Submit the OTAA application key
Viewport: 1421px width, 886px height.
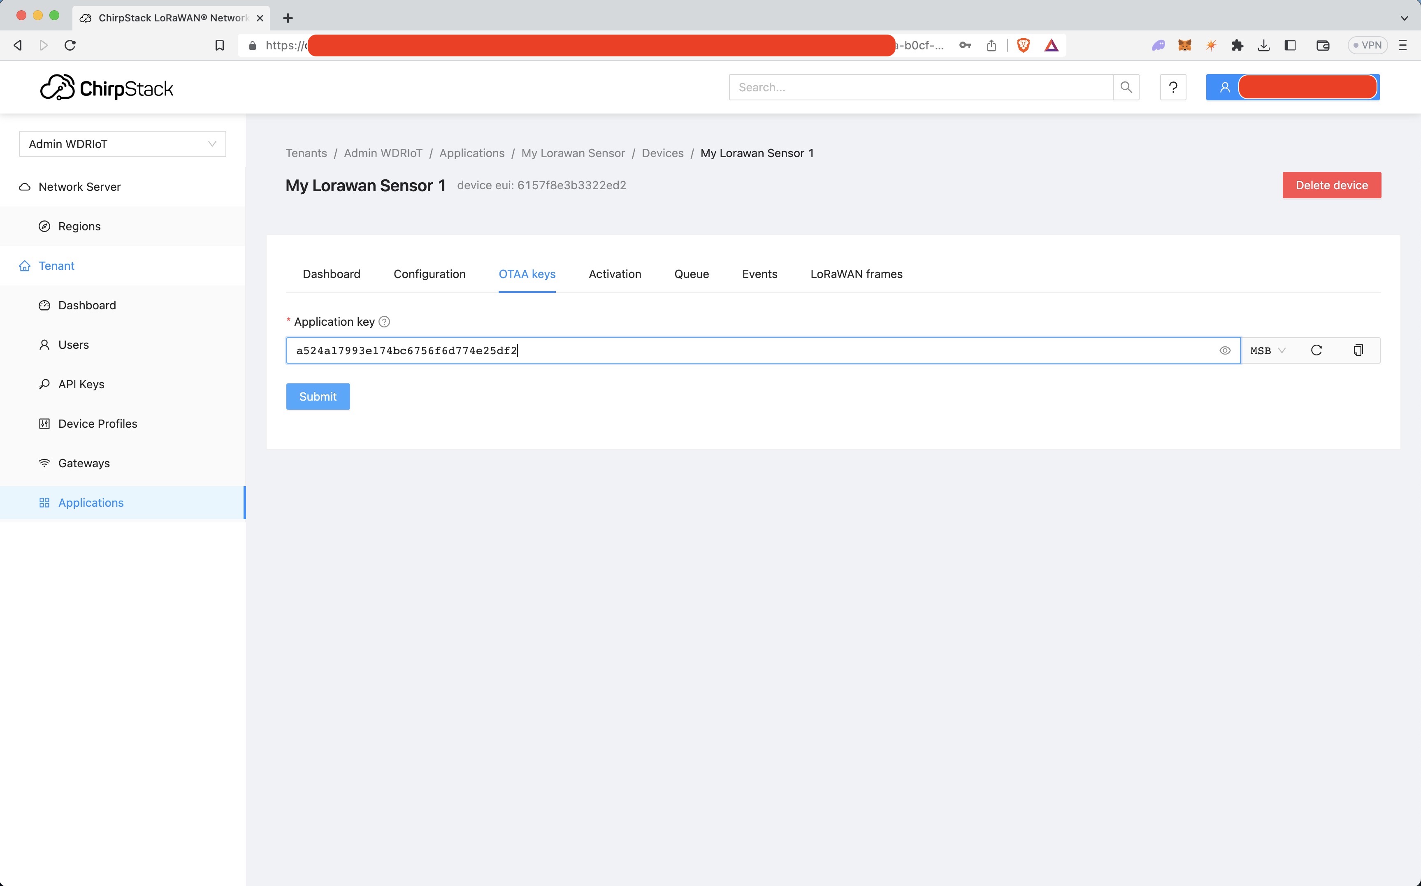pyautogui.click(x=318, y=397)
